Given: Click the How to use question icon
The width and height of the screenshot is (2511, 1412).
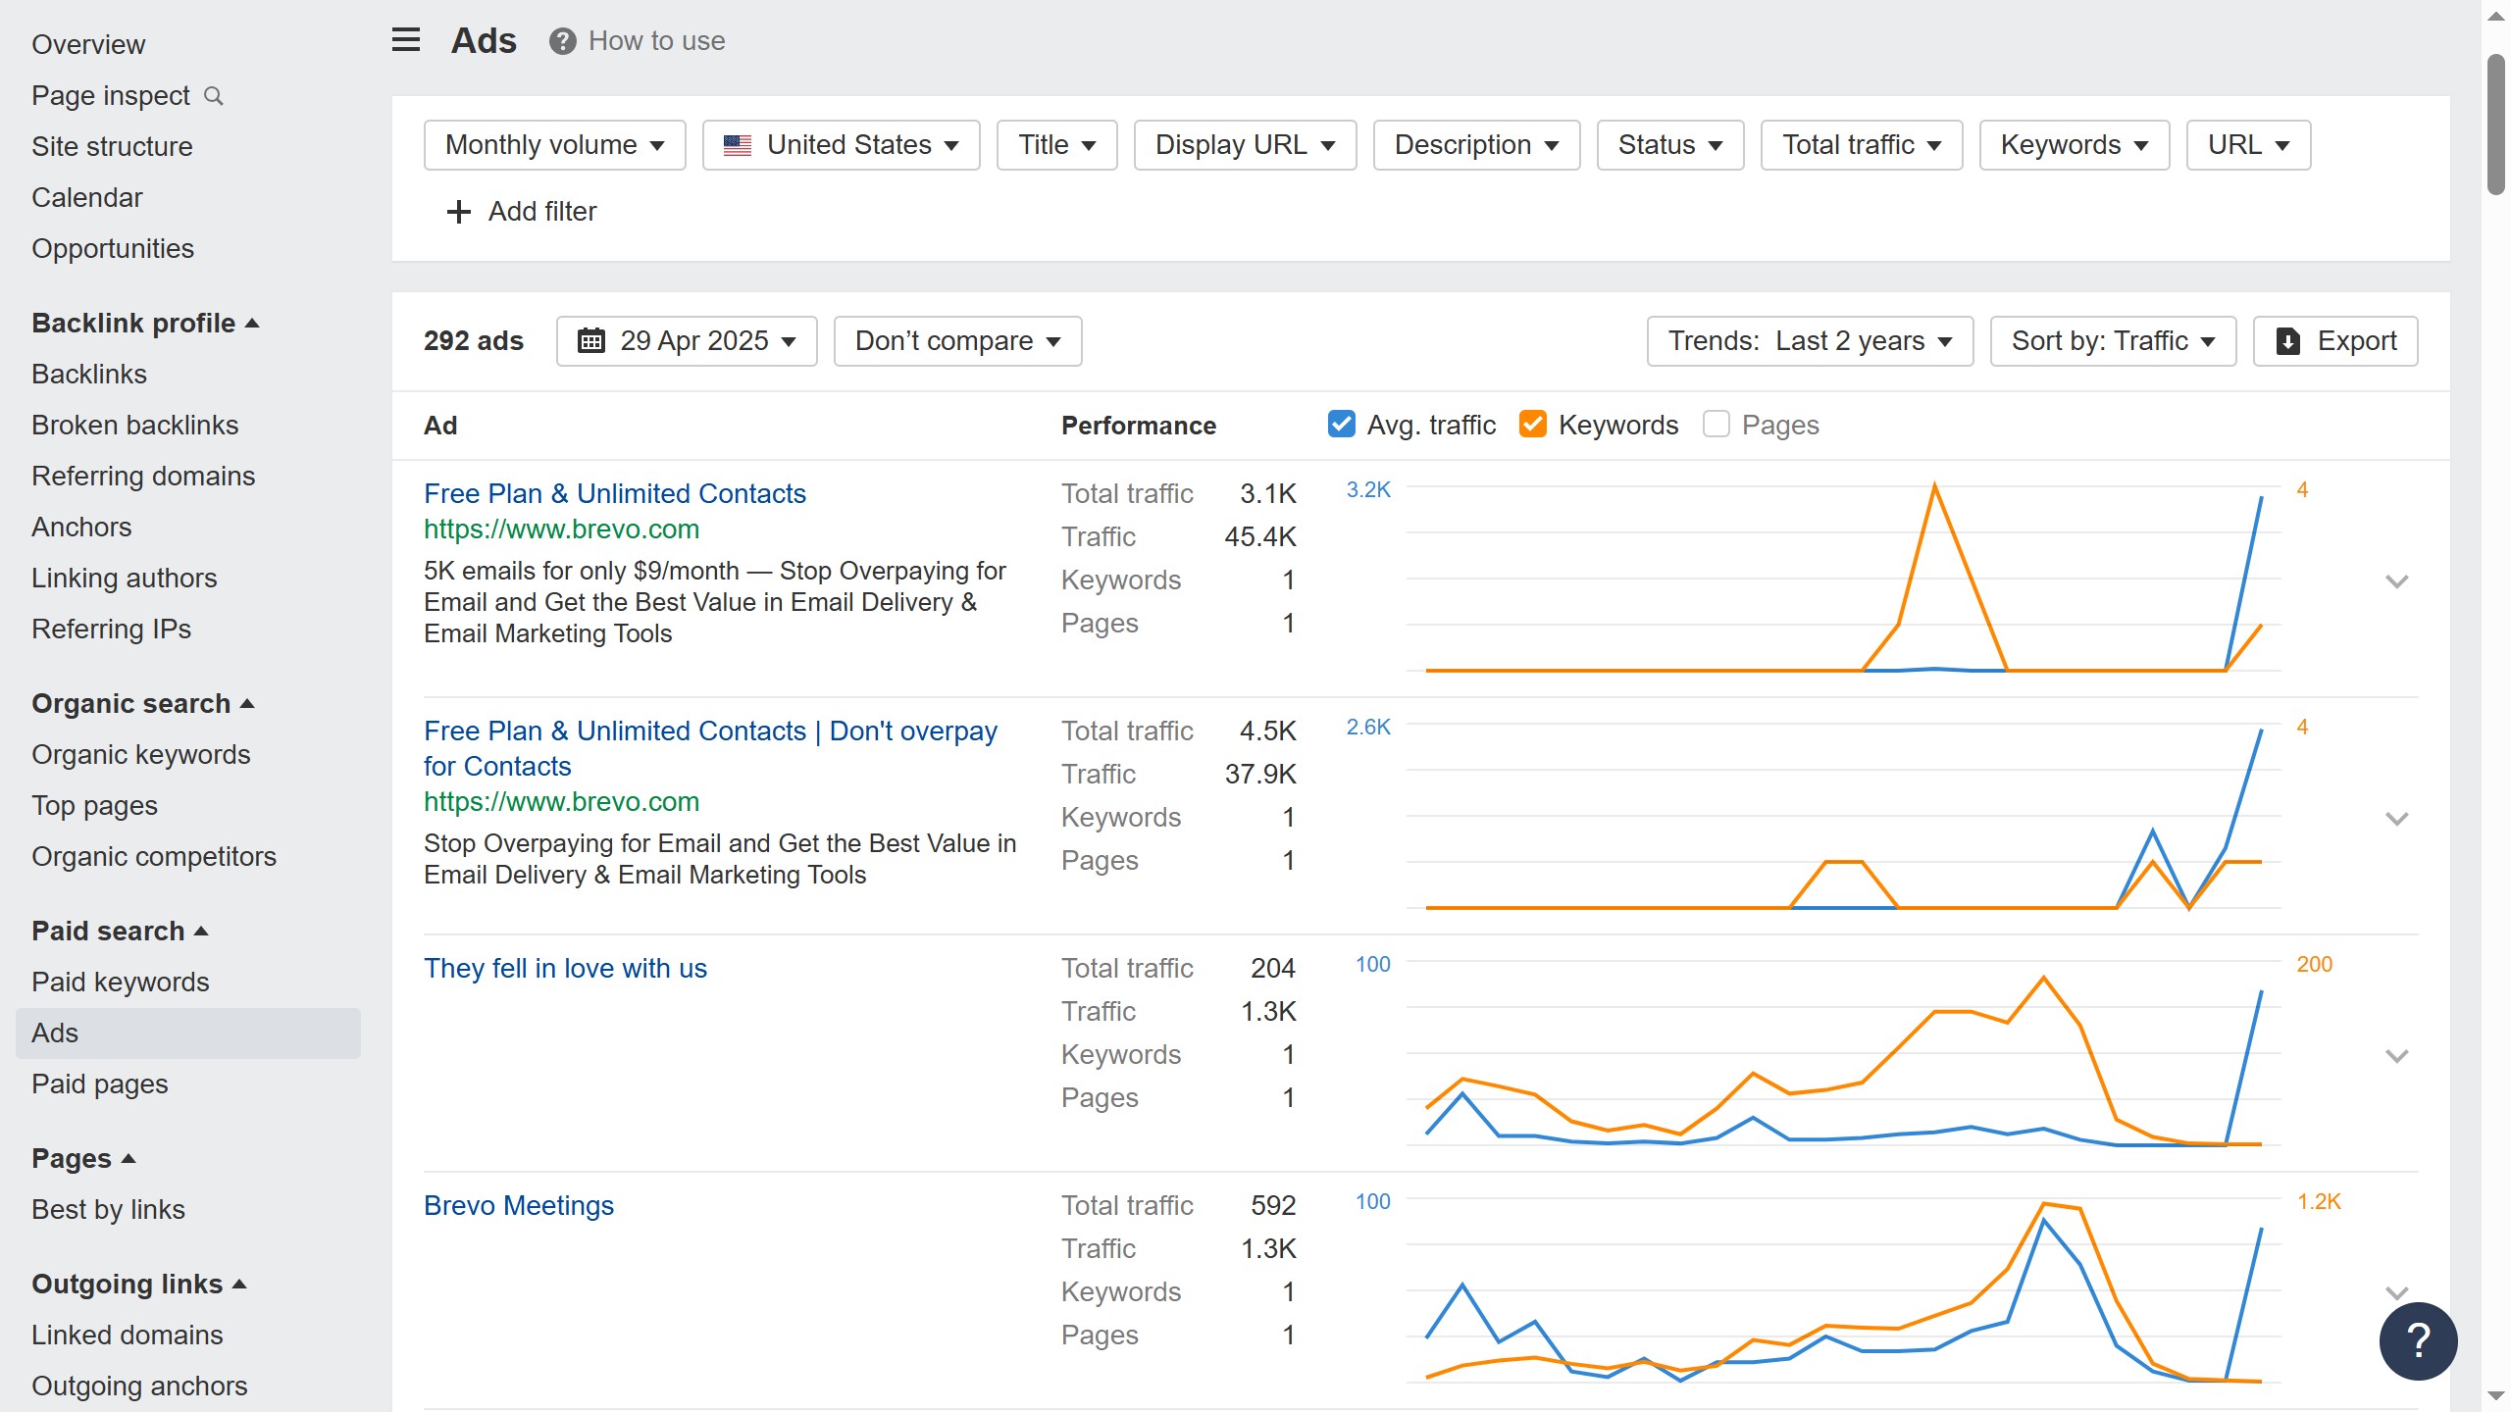Looking at the screenshot, I should click(562, 41).
